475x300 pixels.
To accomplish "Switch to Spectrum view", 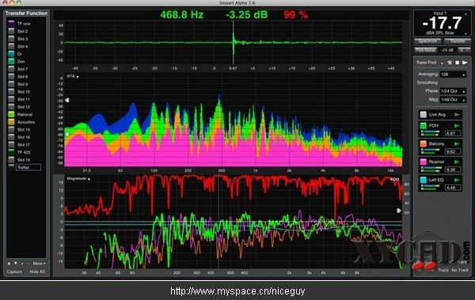I will pos(427,41).
